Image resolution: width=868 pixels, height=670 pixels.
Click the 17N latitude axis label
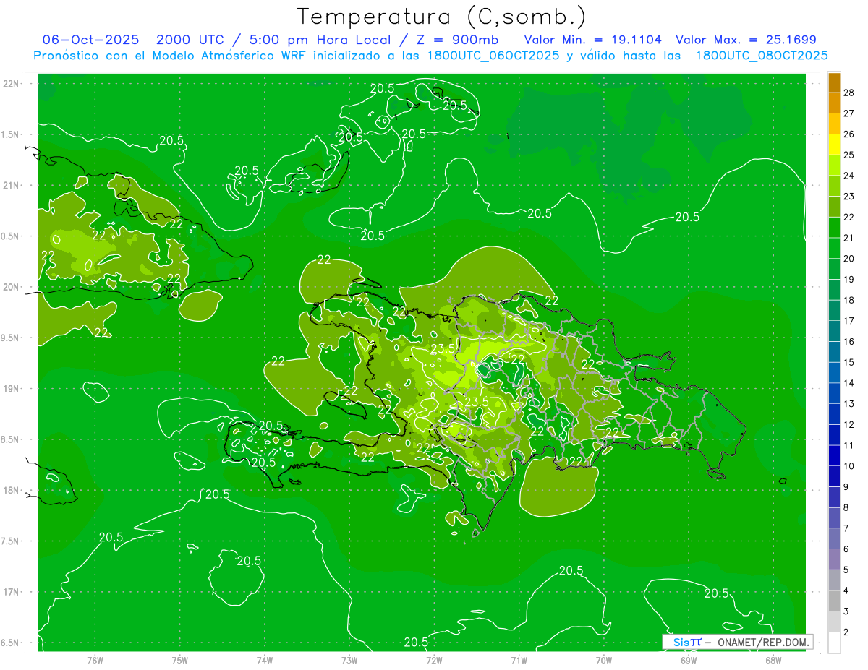pos(11,592)
